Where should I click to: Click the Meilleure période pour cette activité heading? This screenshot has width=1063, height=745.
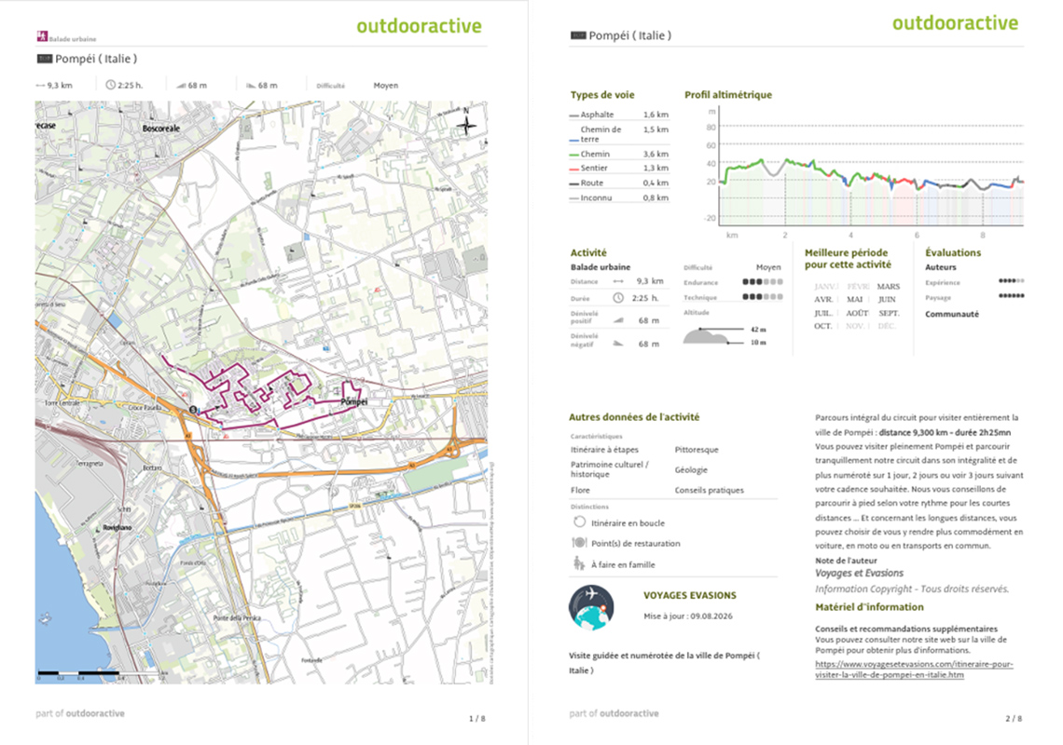point(848,258)
